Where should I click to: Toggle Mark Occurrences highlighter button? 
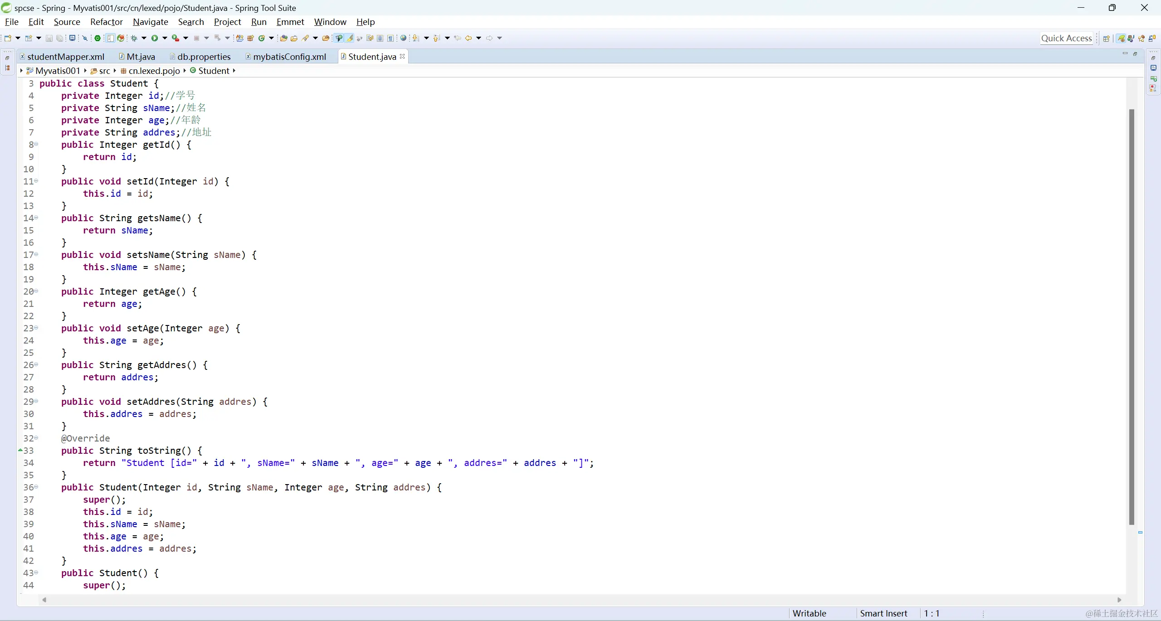click(x=350, y=38)
